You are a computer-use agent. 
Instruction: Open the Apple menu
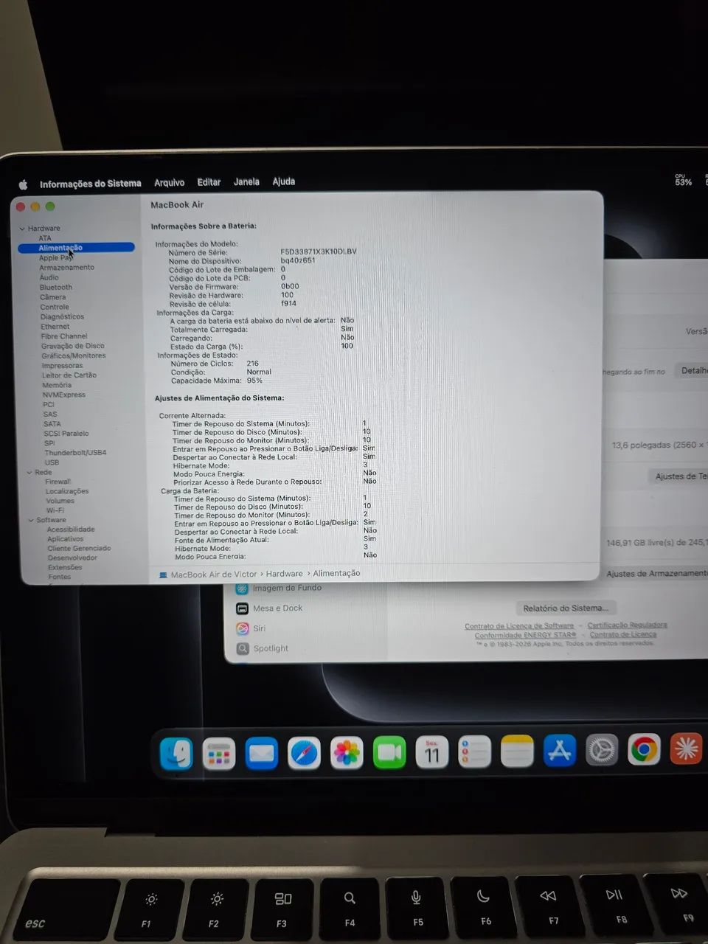23,184
